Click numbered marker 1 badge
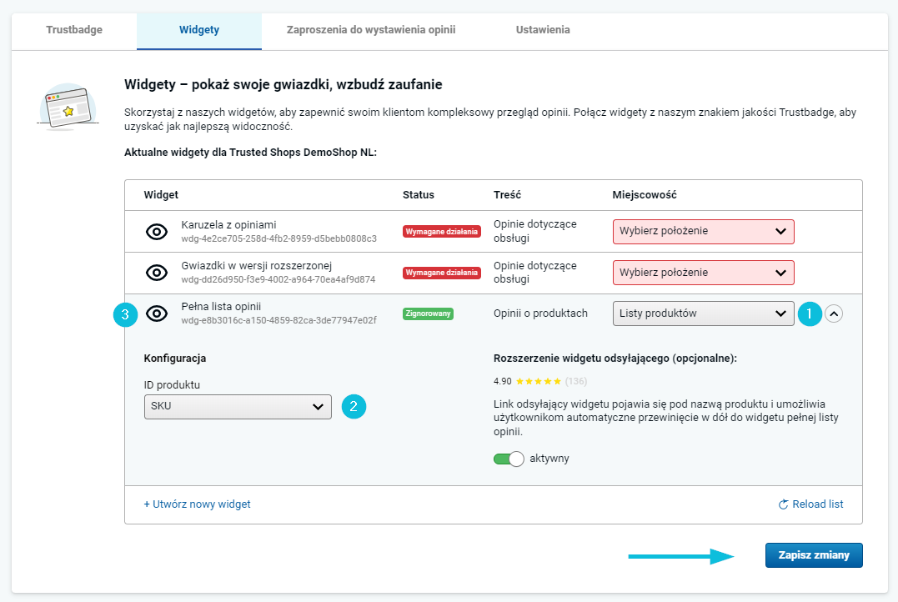898x602 pixels. tap(808, 314)
